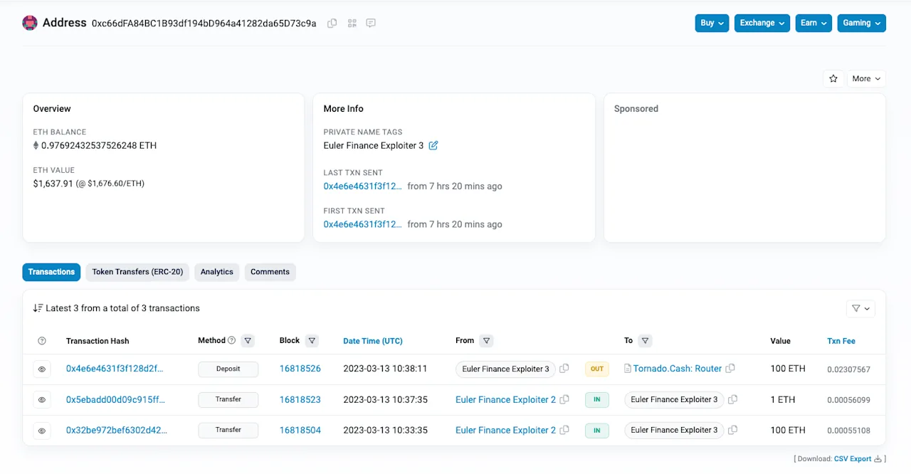Click the address avatar blockie icon
The width and height of the screenshot is (911, 474).
coord(30,23)
